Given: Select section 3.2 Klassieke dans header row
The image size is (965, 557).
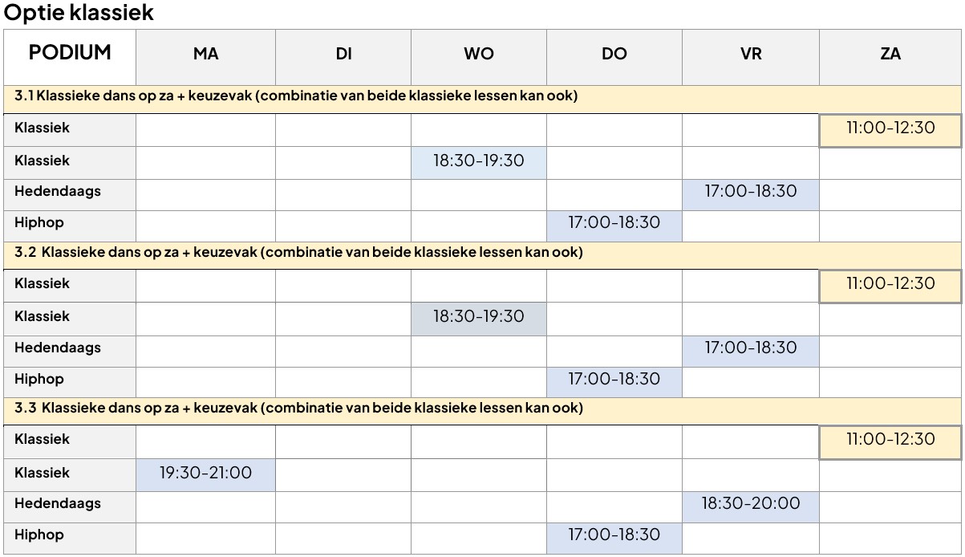Looking at the screenshot, I should click(x=483, y=254).
